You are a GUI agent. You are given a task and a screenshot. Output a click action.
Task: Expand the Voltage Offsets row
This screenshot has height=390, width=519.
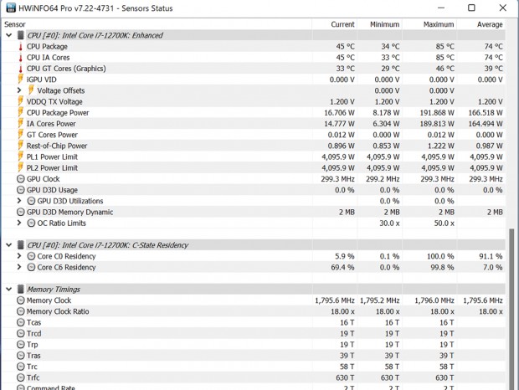click(x=20, y=90)
